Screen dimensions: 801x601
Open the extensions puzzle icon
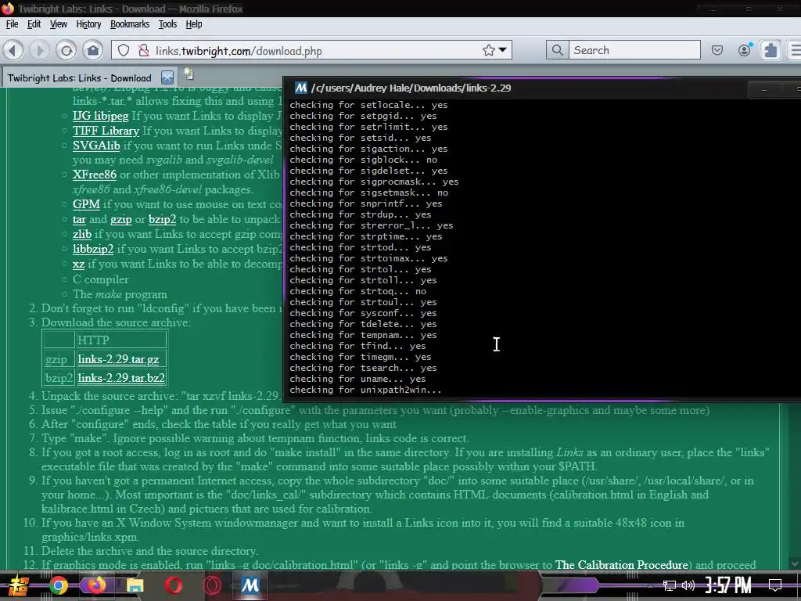tap(770, 50)
